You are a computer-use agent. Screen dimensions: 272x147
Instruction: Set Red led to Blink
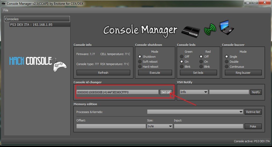[201, 67]
